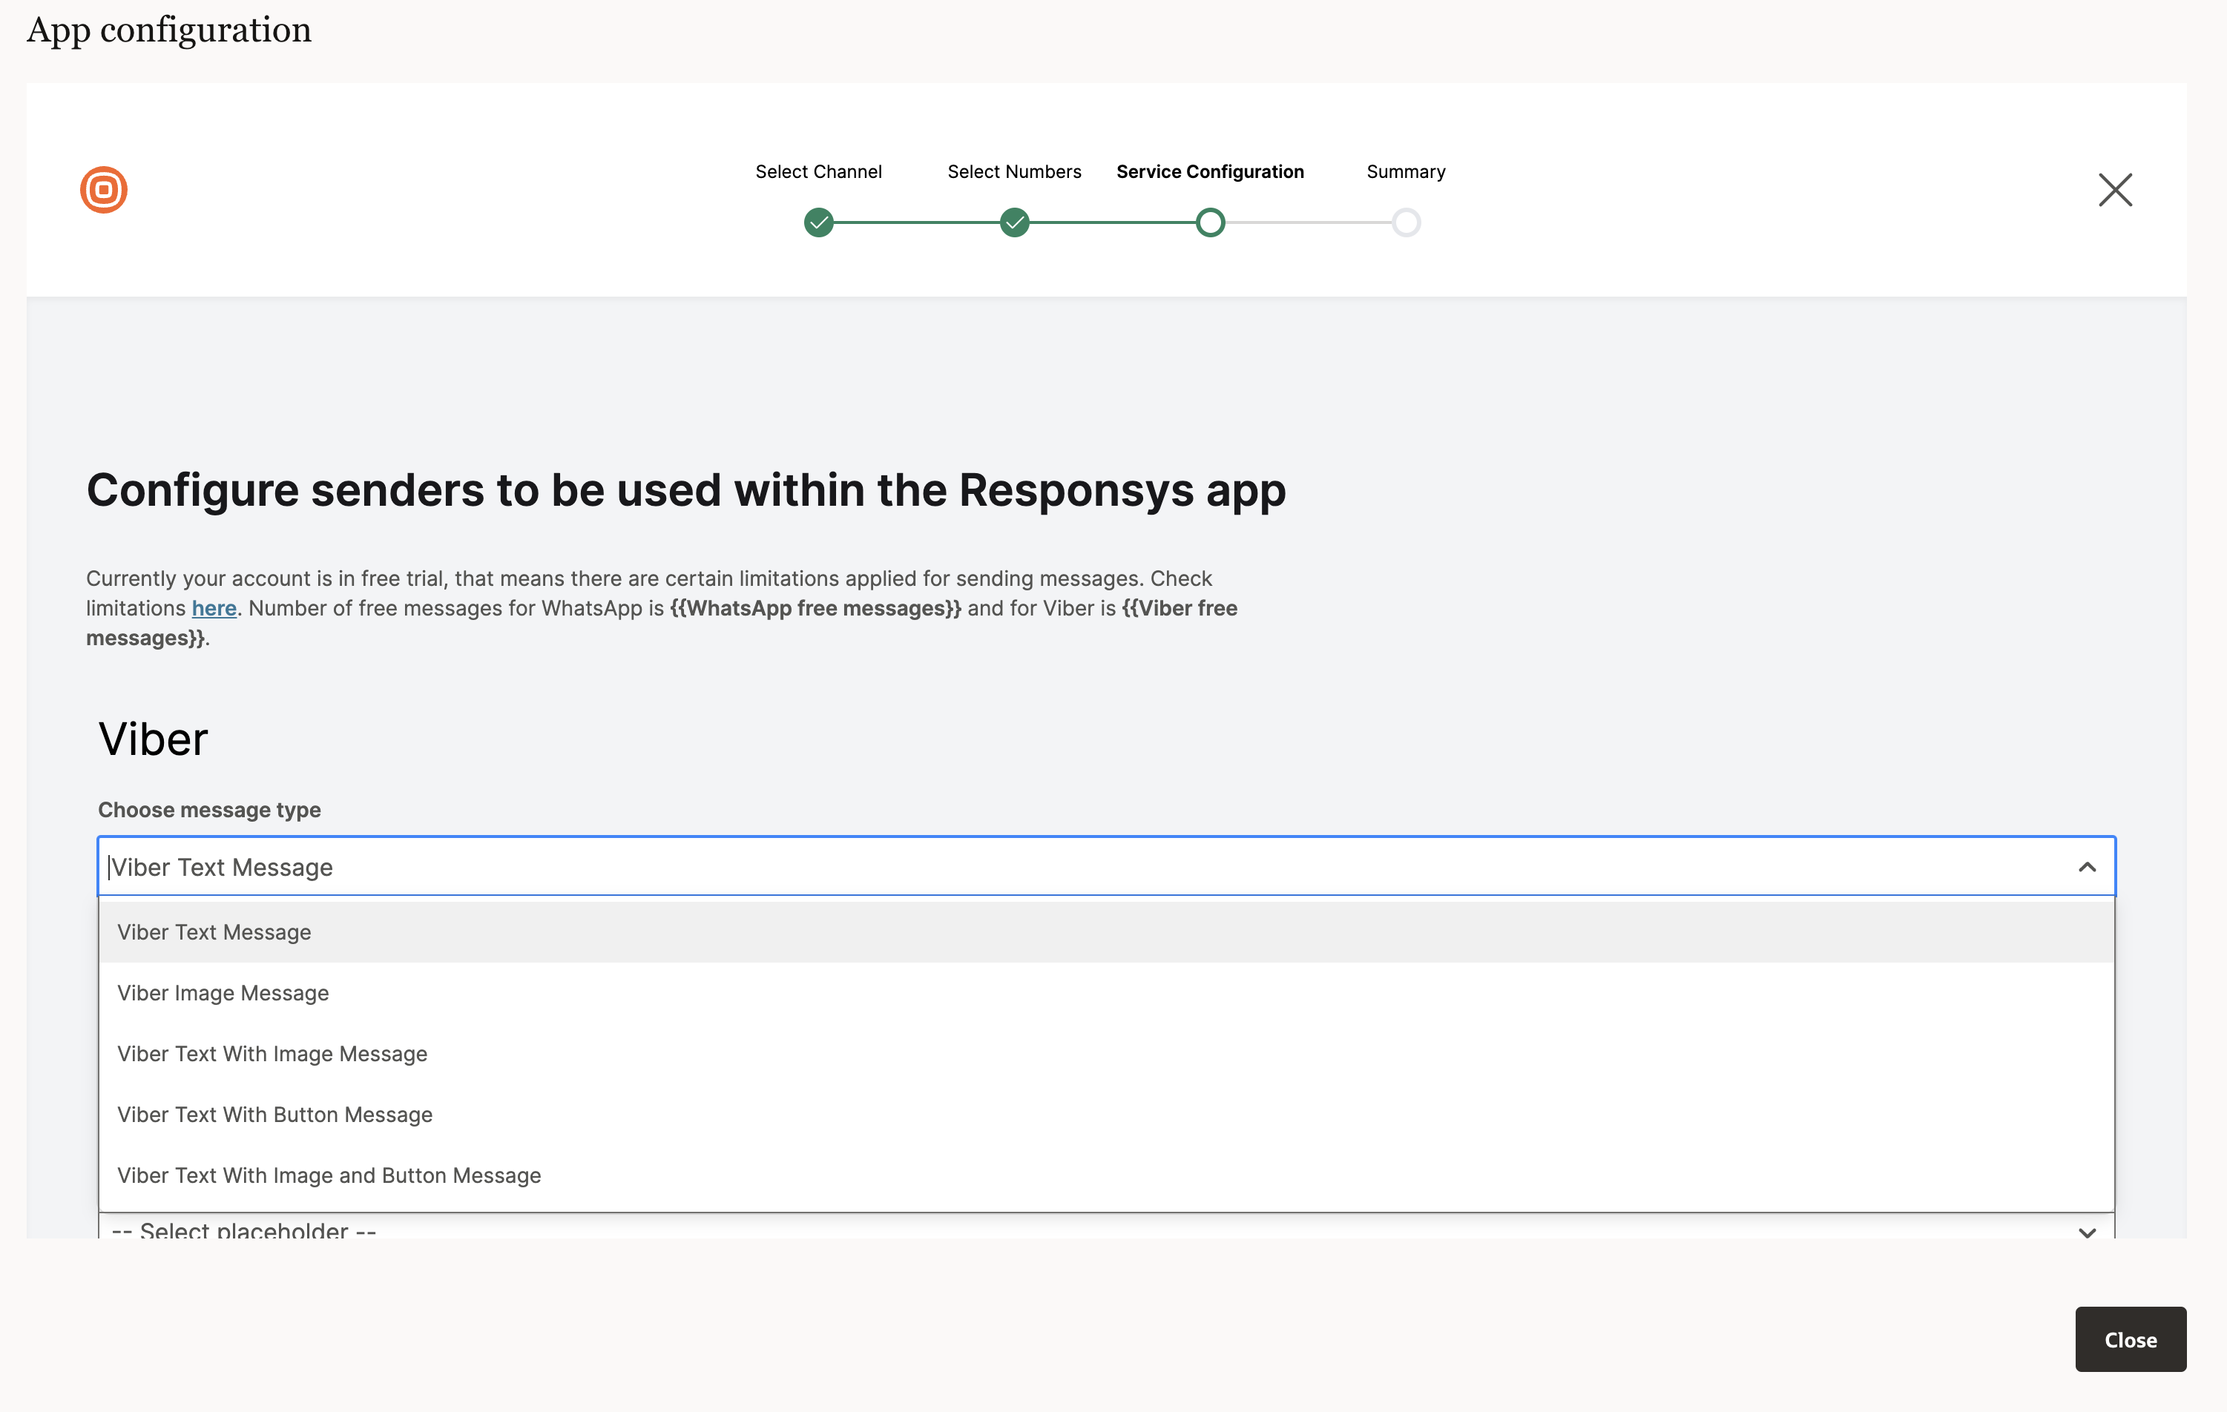Click the Select Channel completed step checkmark
This screenshot has height=1412, width=2227.
(x=818, y=223)
